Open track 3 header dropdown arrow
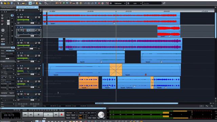The width and height of the screenshot is (217, 122). pyautogui.click(x=41, y=40)
